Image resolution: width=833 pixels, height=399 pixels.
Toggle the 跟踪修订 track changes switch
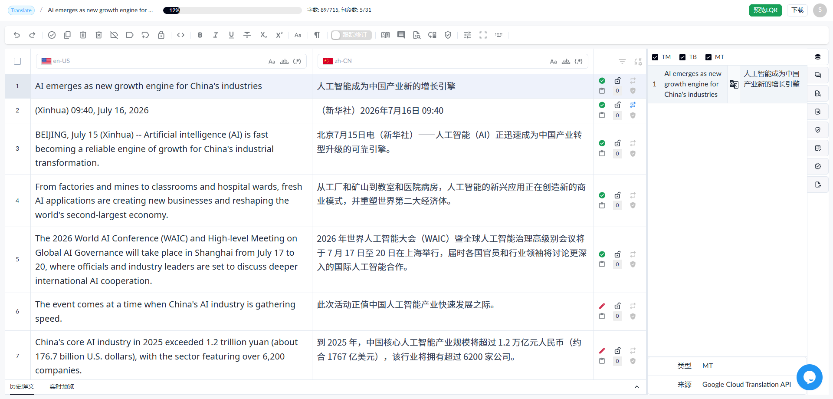[351, 35]
